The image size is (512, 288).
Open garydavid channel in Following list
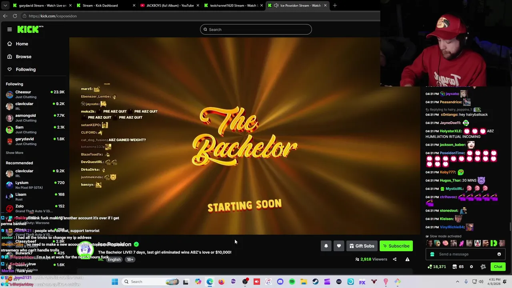[35, 141]
